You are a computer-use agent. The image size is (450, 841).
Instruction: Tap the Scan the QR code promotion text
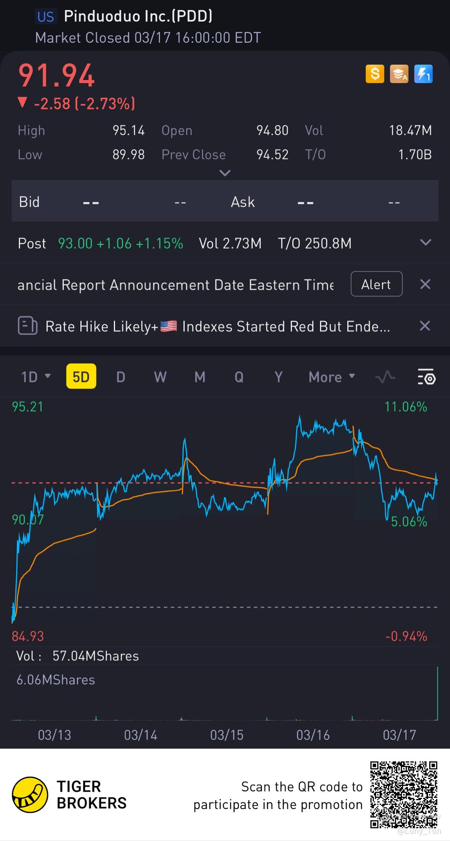click(x=278, y=795)
